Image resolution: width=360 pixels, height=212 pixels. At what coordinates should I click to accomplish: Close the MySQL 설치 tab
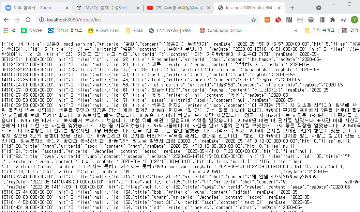point(138,8)
